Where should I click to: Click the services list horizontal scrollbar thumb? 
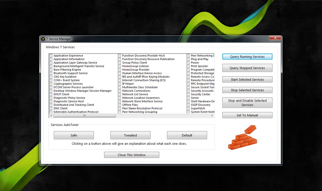tap(85, 116)
